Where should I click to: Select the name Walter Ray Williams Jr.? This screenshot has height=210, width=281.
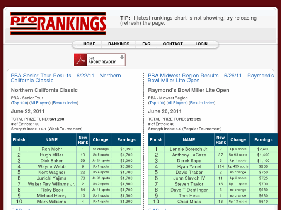coord(52,184)
